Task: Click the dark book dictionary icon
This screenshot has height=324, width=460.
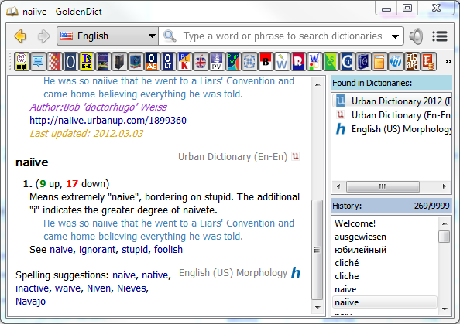Action: pos(119,62)
